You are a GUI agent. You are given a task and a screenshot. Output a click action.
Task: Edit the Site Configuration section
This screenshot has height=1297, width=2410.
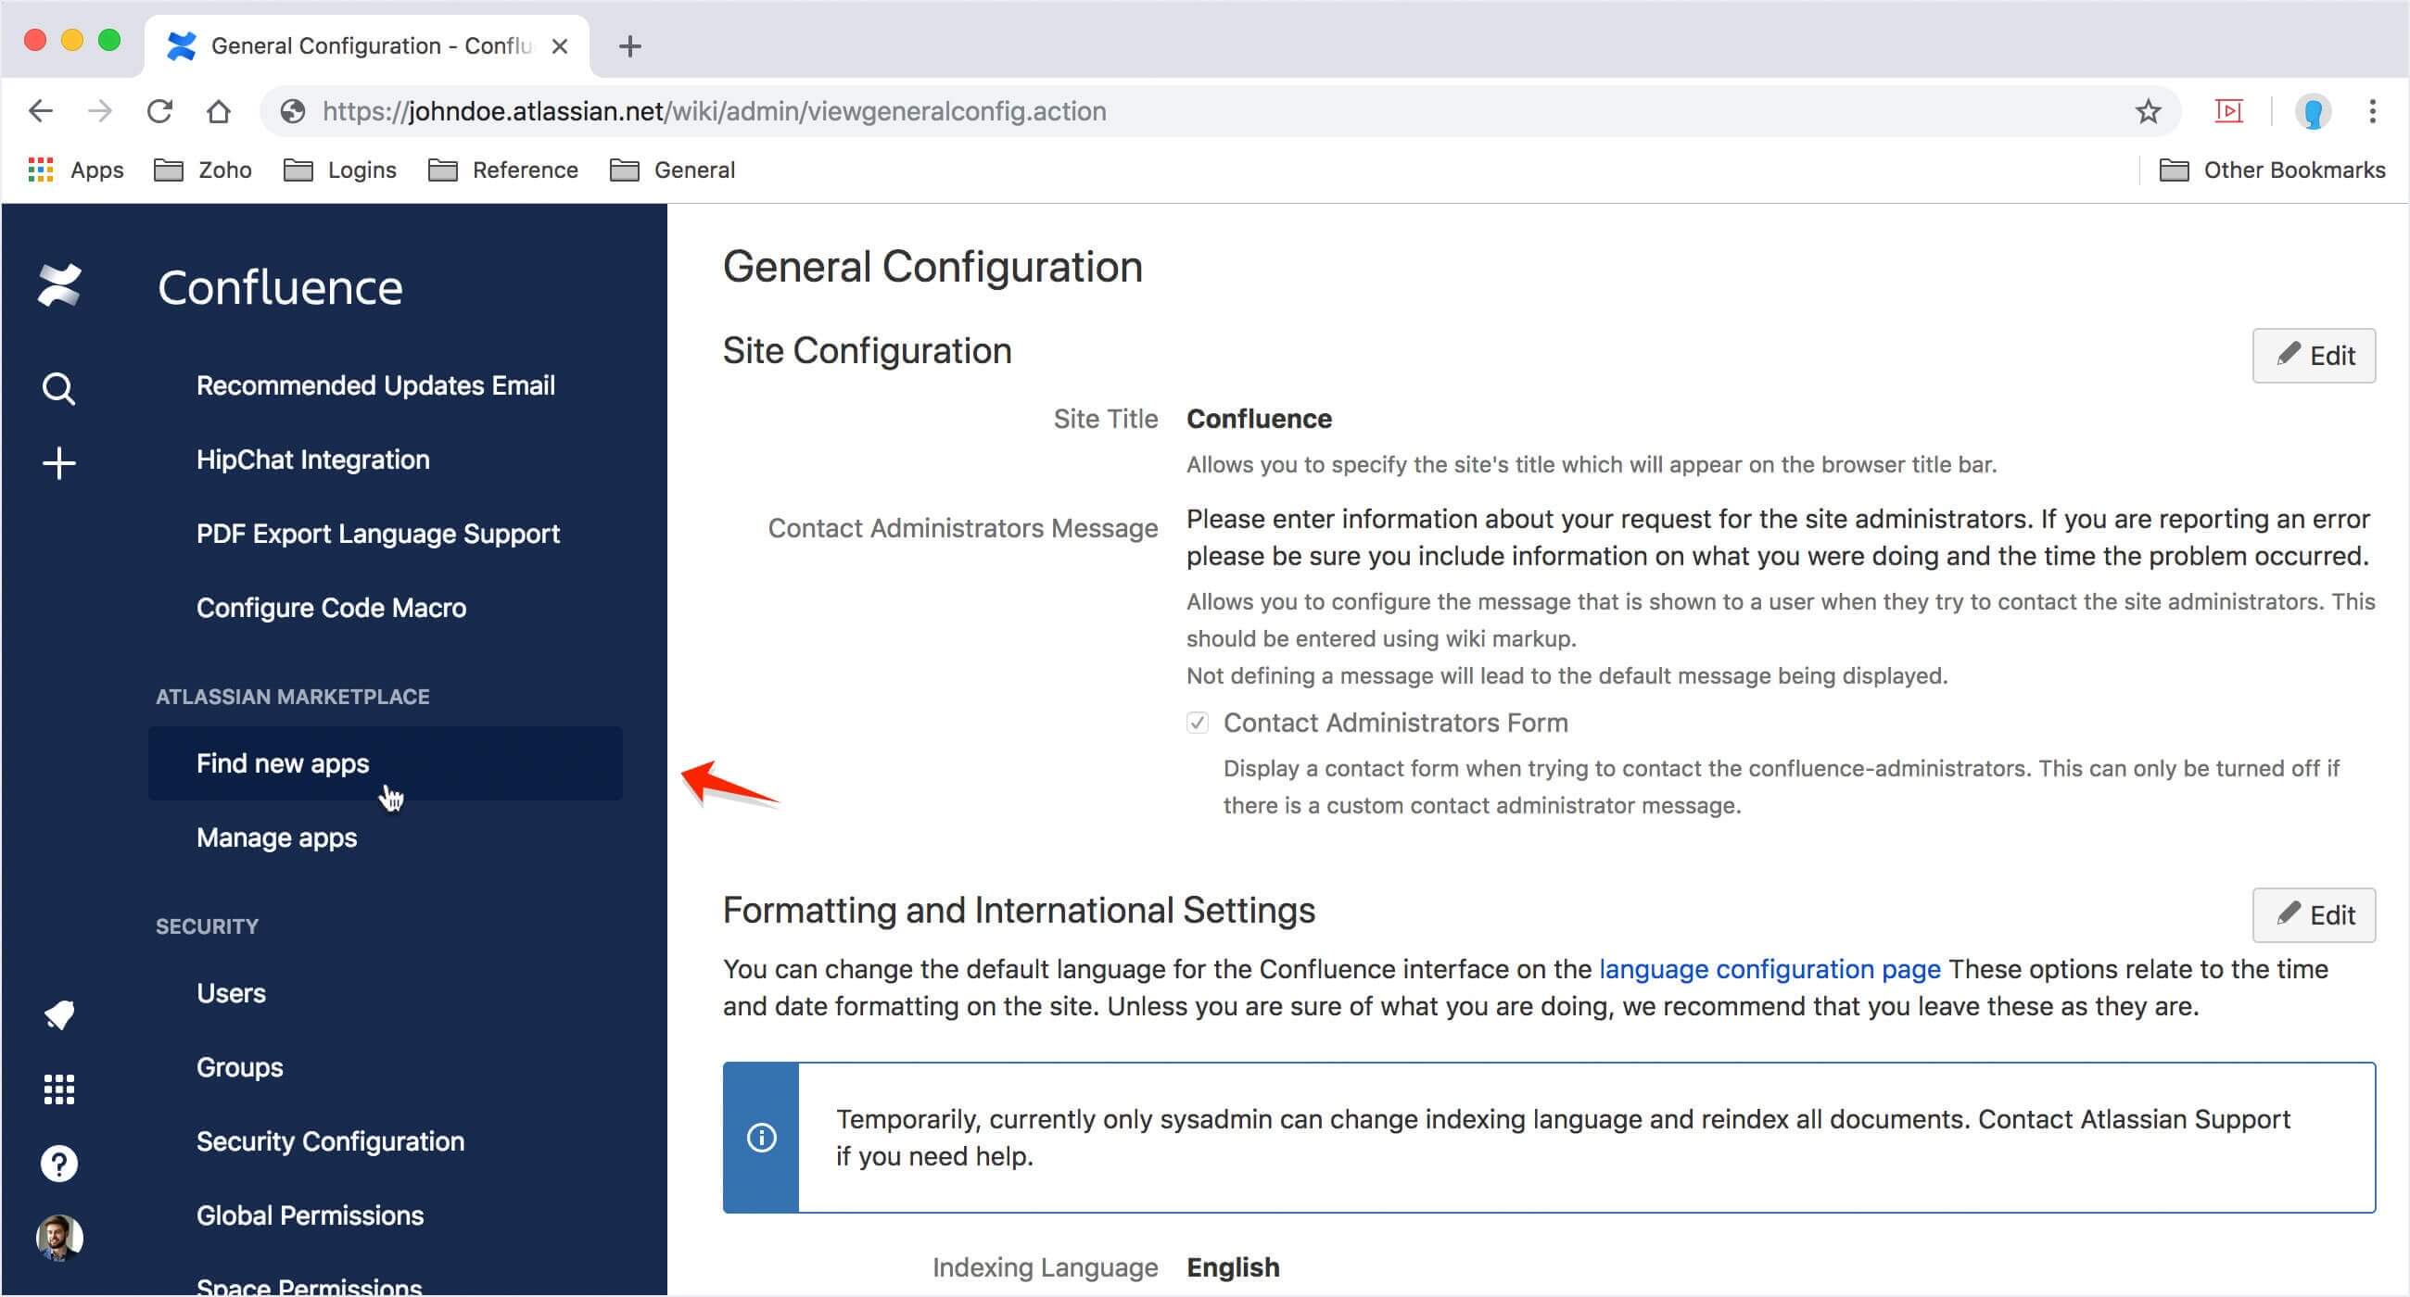pos(2313,356)
